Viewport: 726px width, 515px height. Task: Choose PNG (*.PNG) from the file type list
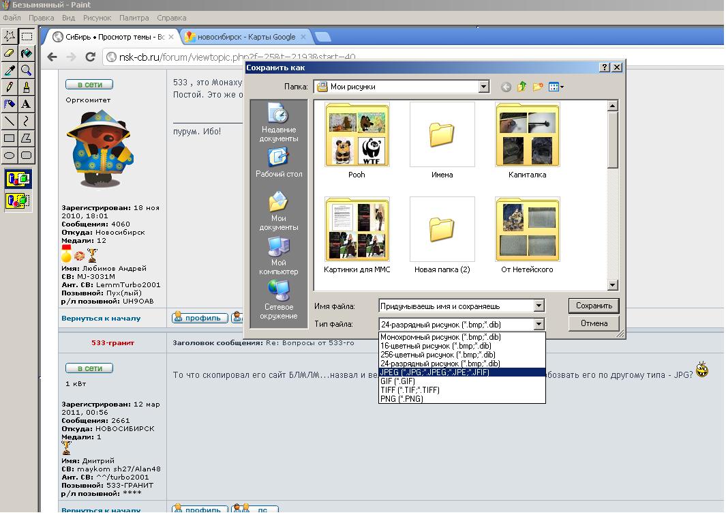click(x=402, y=399)
